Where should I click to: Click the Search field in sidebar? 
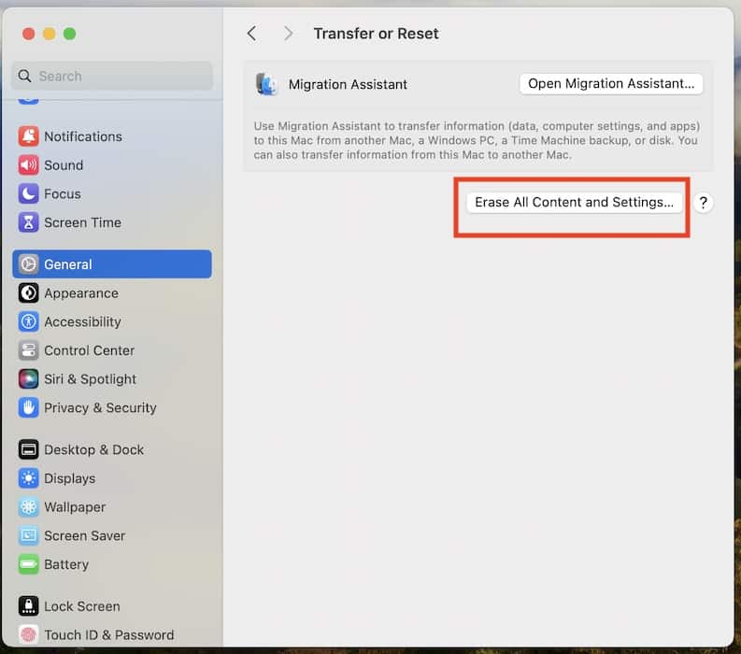(x=112, y=77)
